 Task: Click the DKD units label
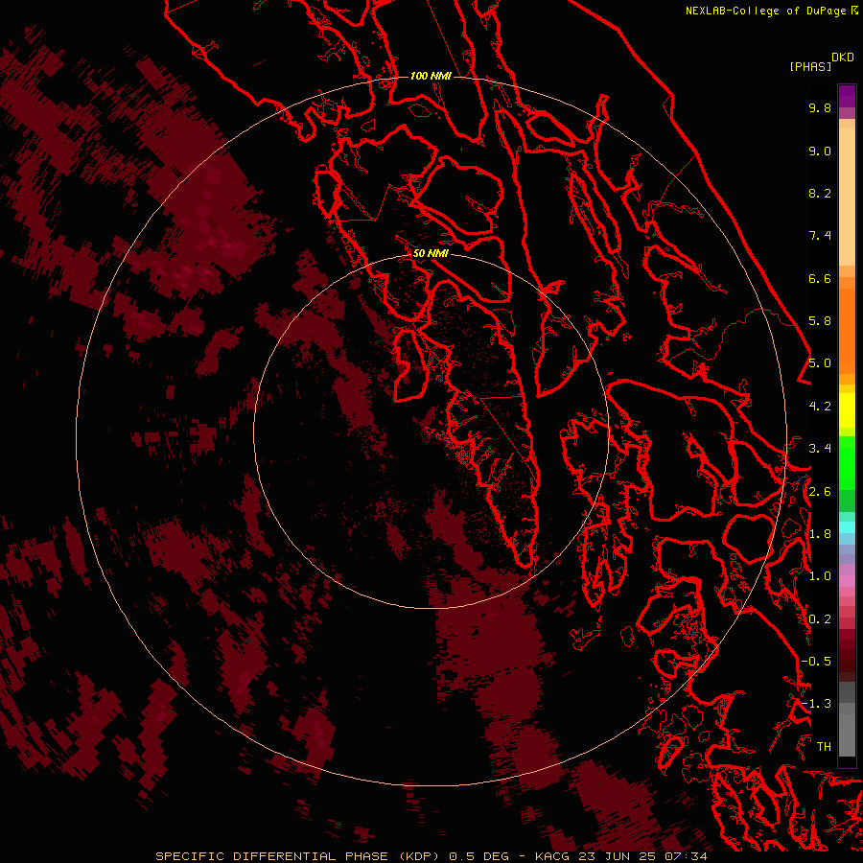point(843,58)
